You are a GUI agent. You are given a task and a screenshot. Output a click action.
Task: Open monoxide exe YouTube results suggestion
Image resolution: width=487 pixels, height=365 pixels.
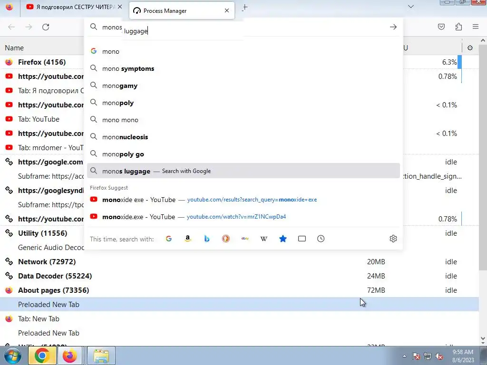pos(243,200)
